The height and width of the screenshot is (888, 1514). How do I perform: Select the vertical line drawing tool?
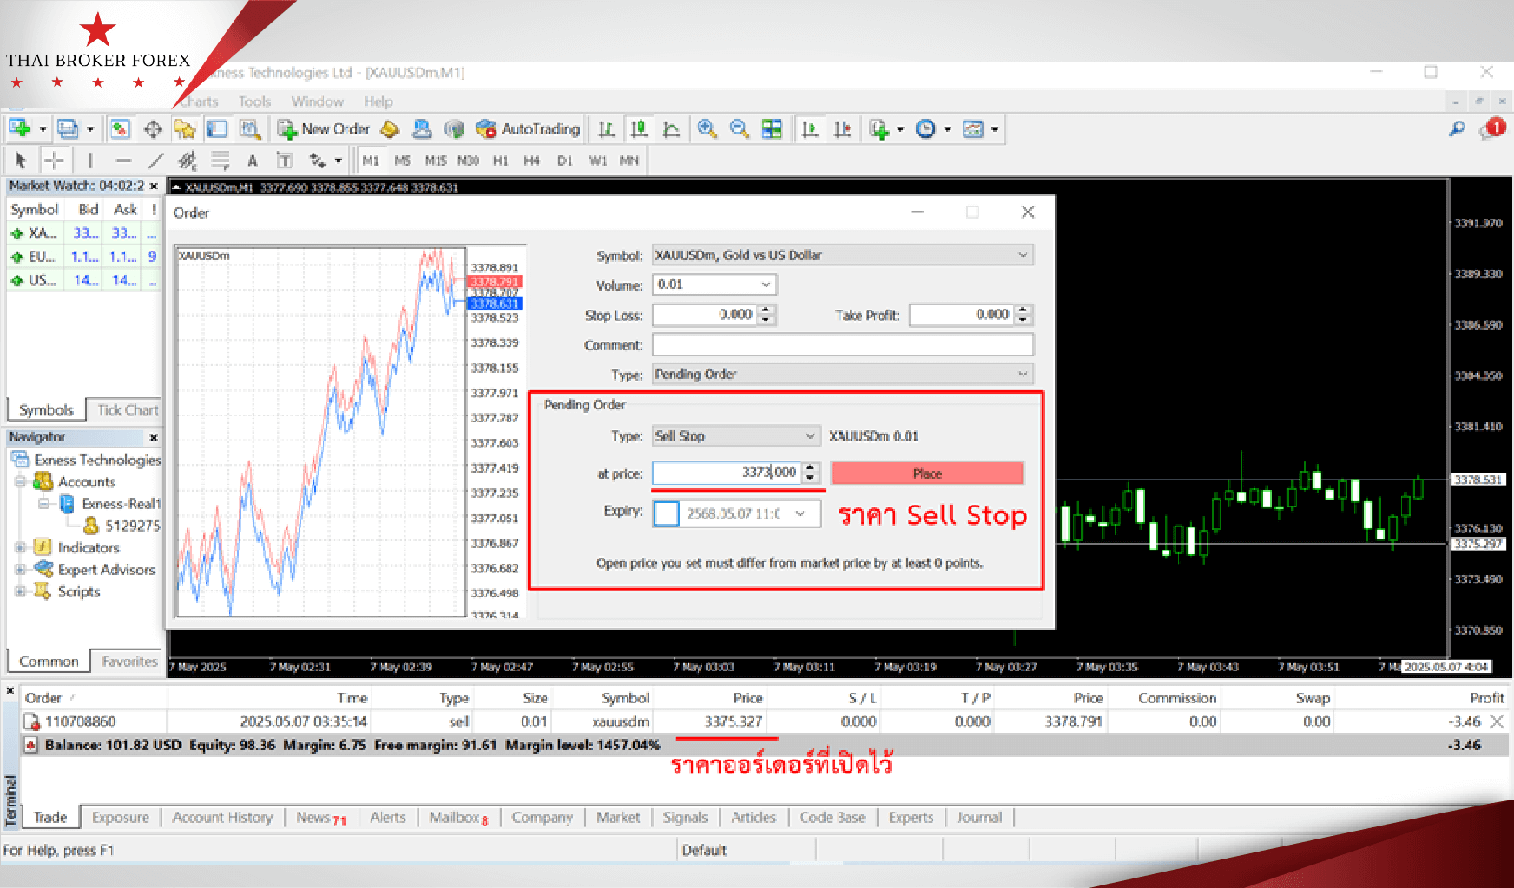click(x=90, y=160)
